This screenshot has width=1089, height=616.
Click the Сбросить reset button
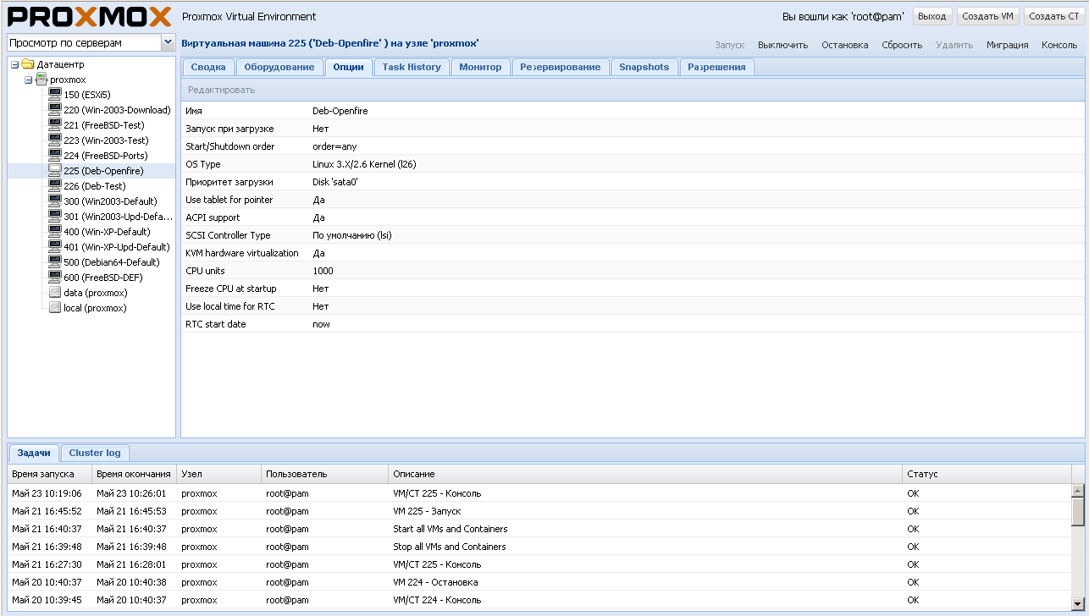tap(902, 45)
